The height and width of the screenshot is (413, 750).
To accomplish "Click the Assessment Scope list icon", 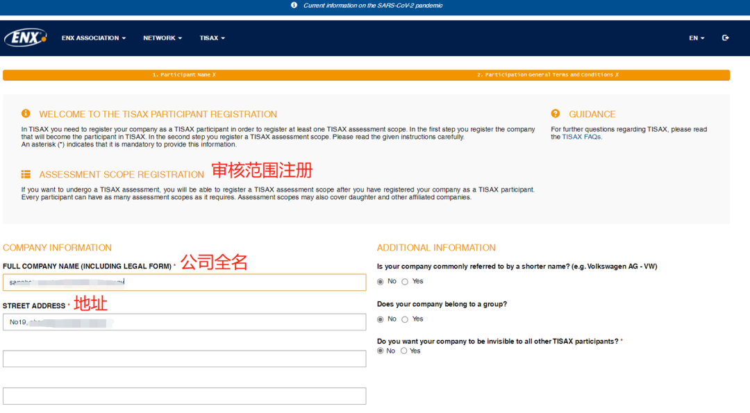I will coord(26,174).
